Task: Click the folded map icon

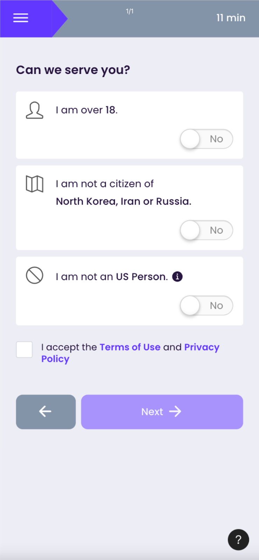Action: pyautogui.click(x=35, y=184)
